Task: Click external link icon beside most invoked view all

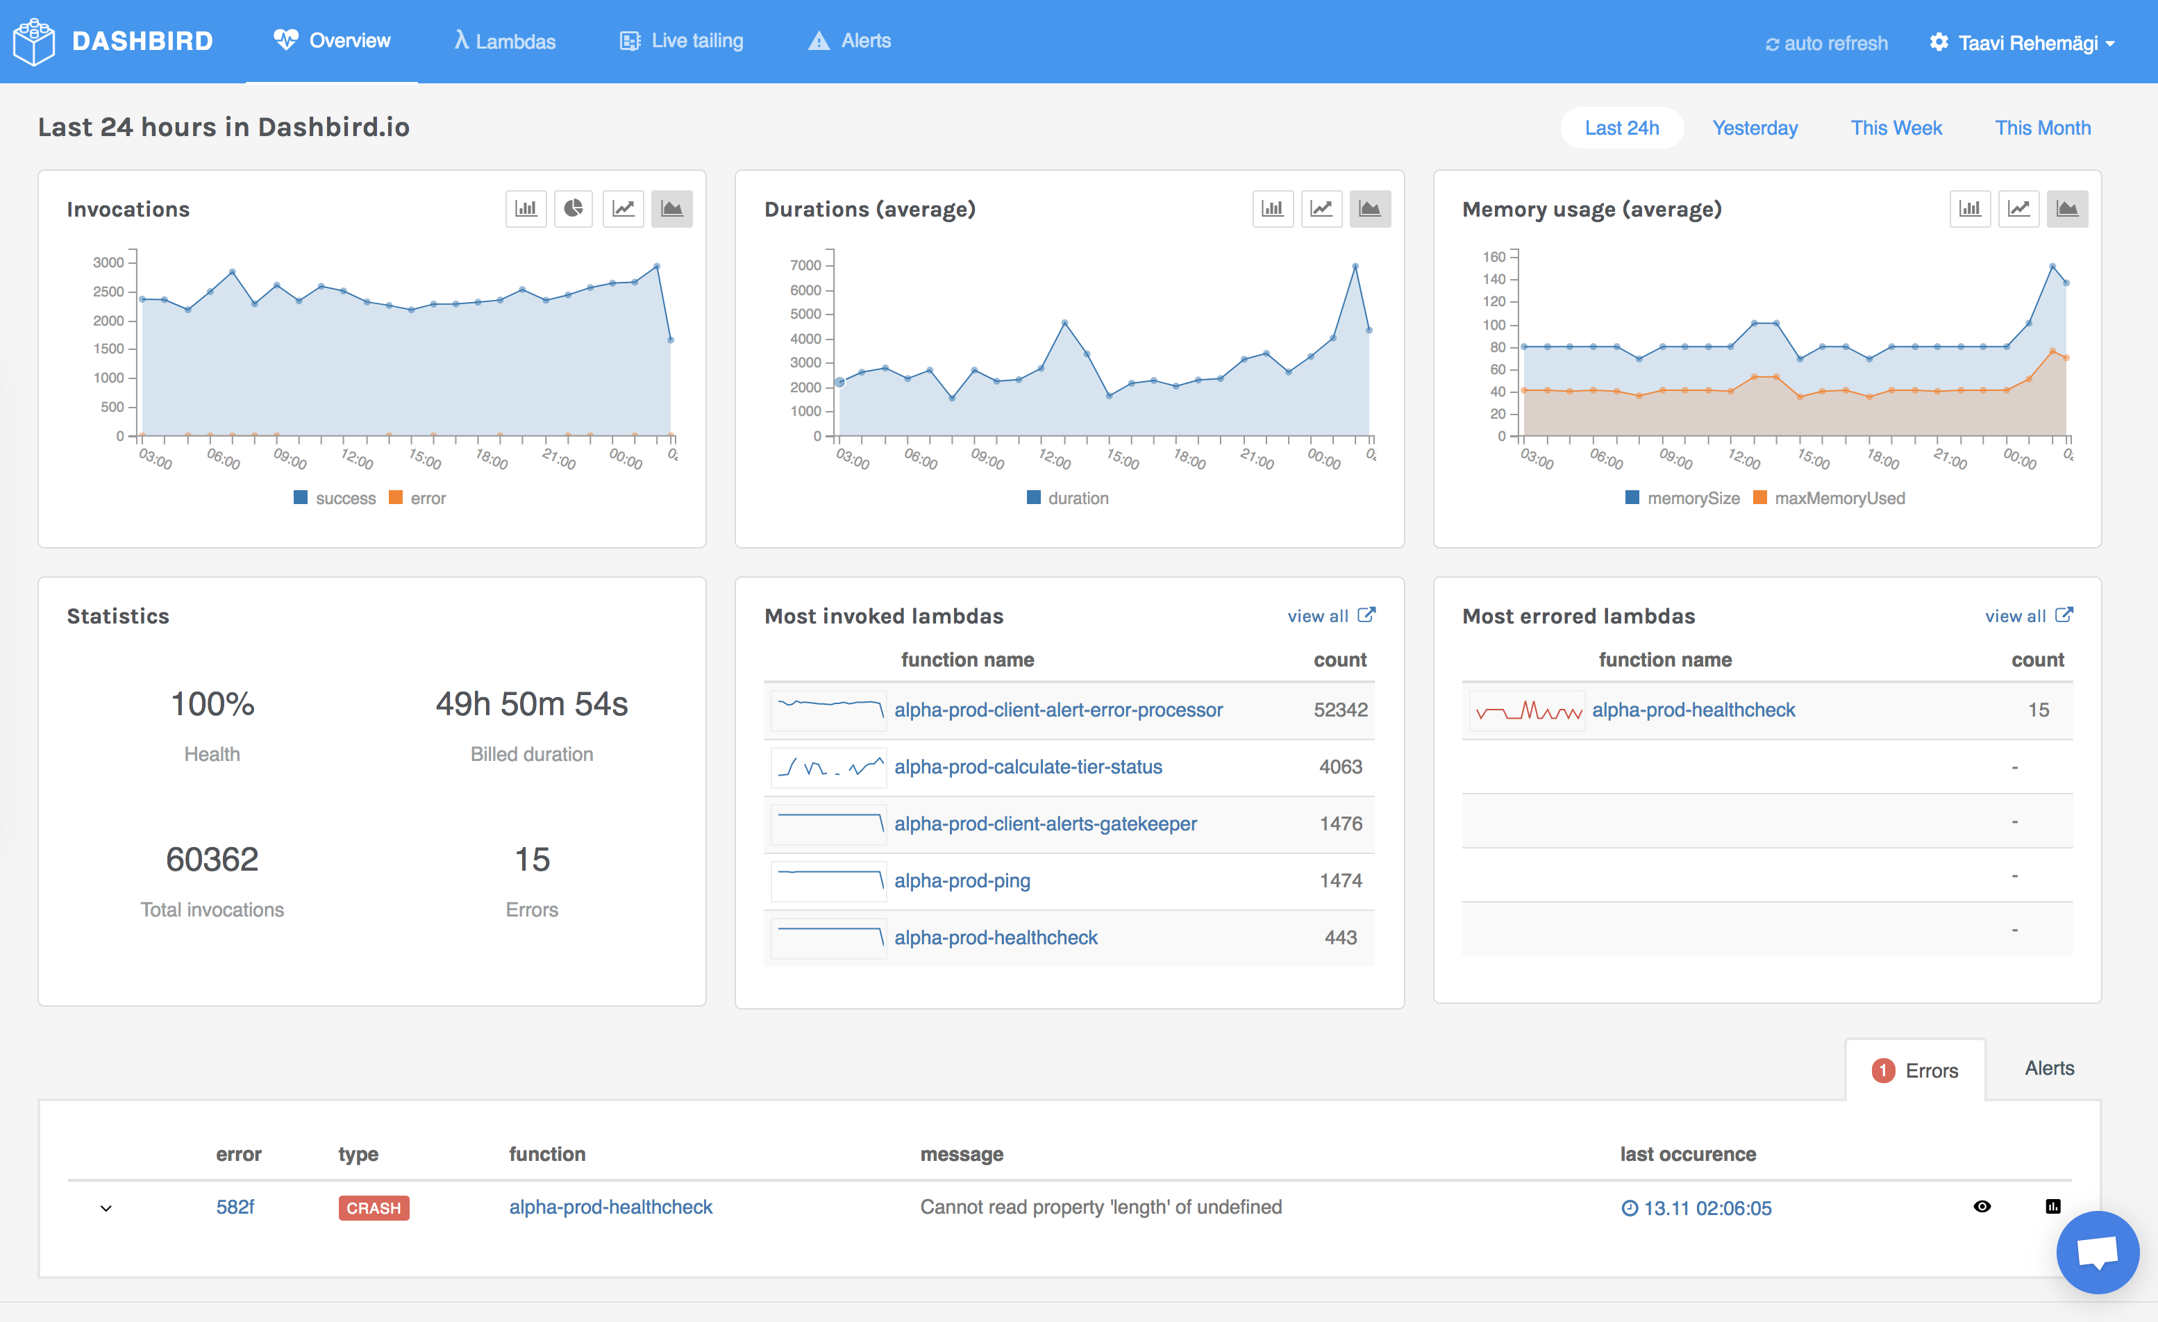Action: (x=1366, y=614)
